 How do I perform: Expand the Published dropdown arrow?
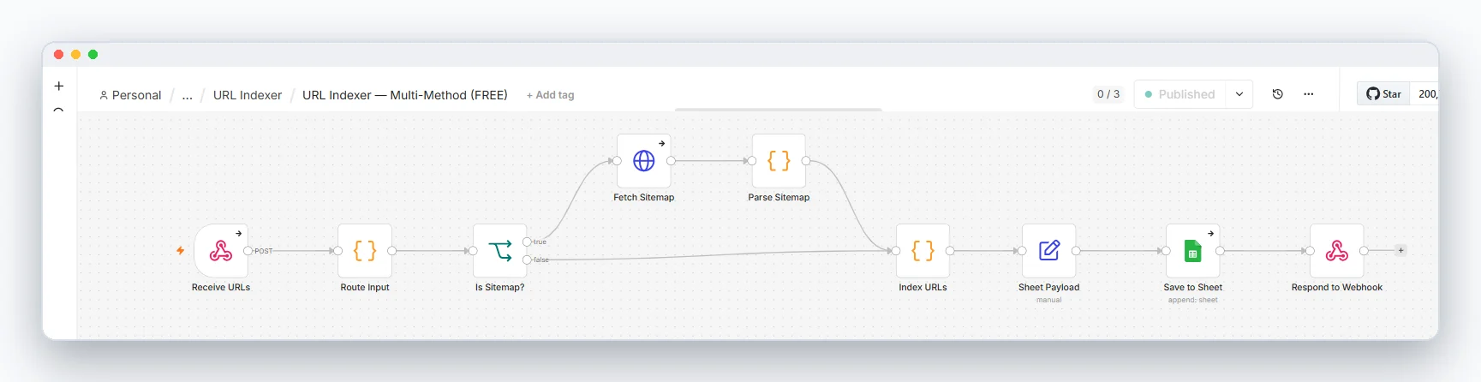coord(1239,94)
